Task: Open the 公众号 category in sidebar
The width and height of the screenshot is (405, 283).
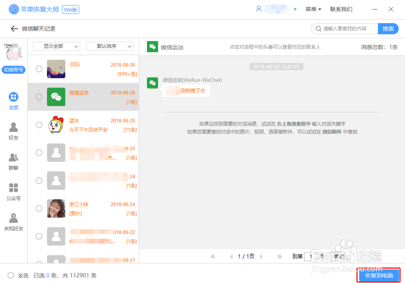Action: tap(13, 192)
